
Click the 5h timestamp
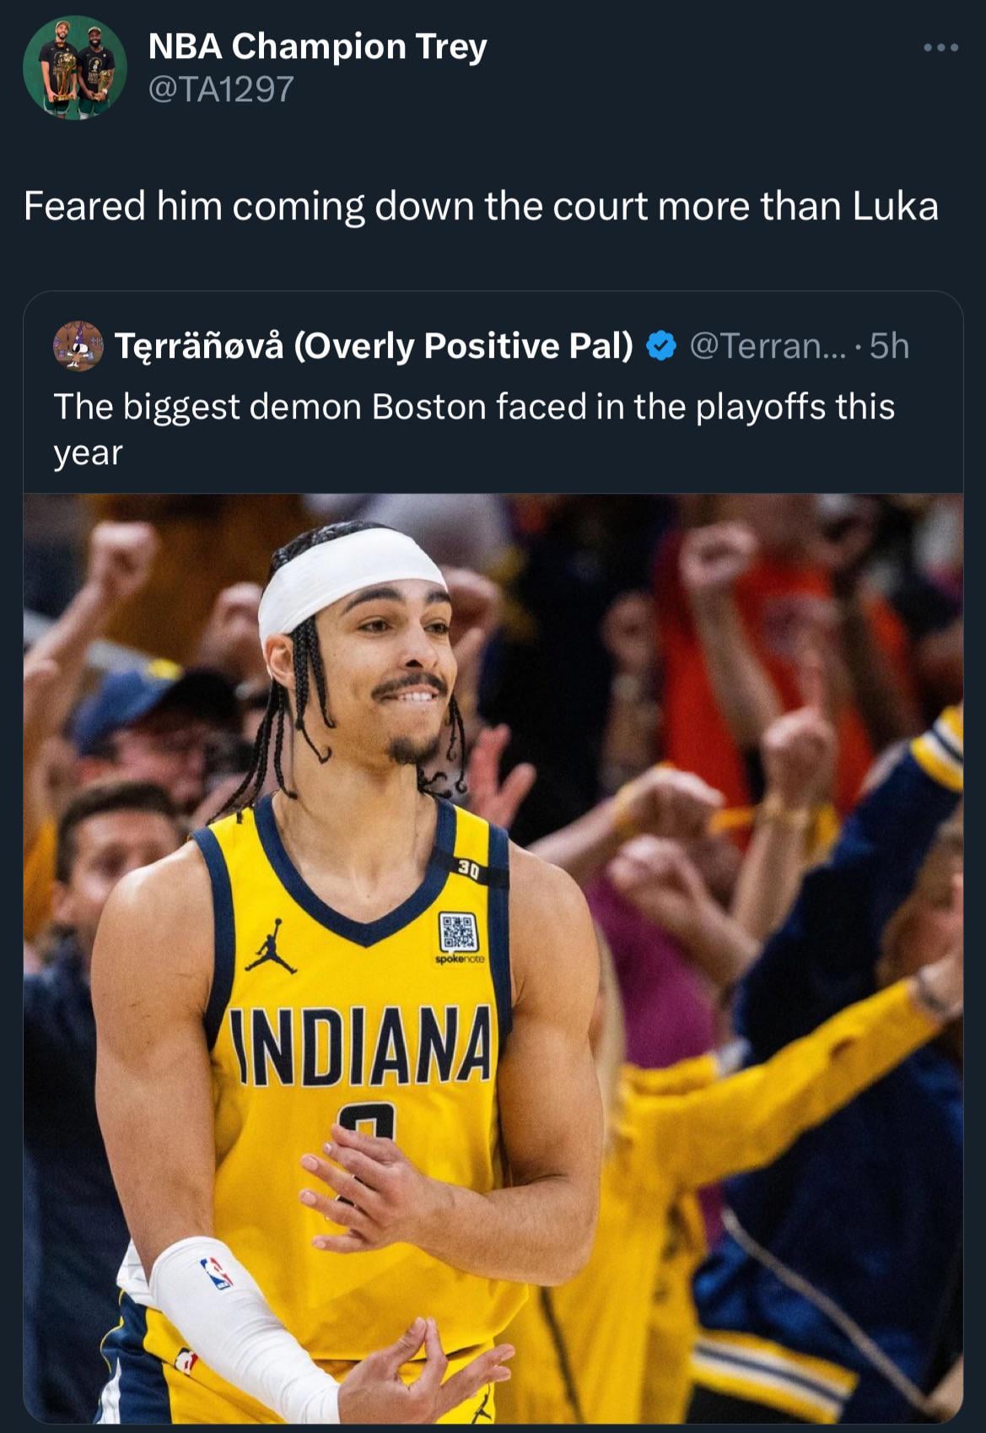pos(889,346)
